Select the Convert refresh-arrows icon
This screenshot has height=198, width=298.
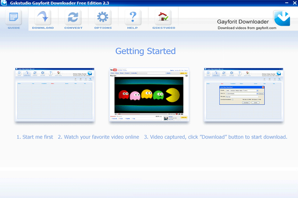pos(73,17)
